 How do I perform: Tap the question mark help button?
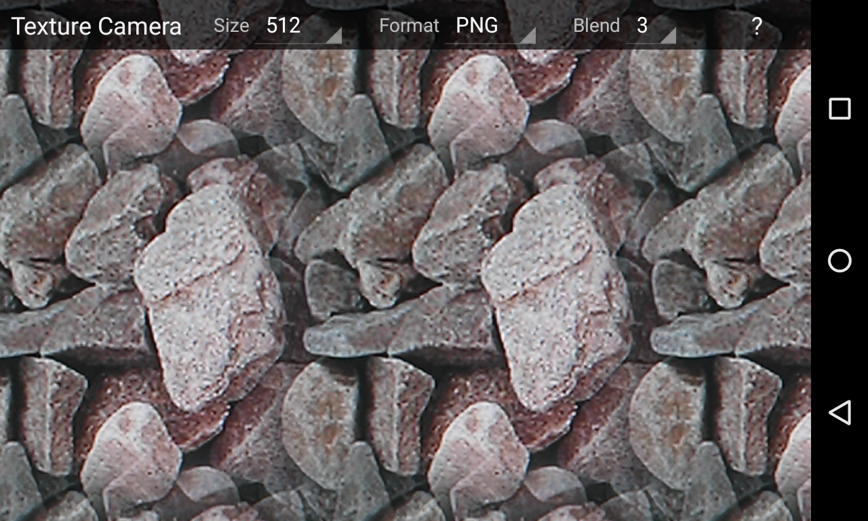tap(757, 26)
